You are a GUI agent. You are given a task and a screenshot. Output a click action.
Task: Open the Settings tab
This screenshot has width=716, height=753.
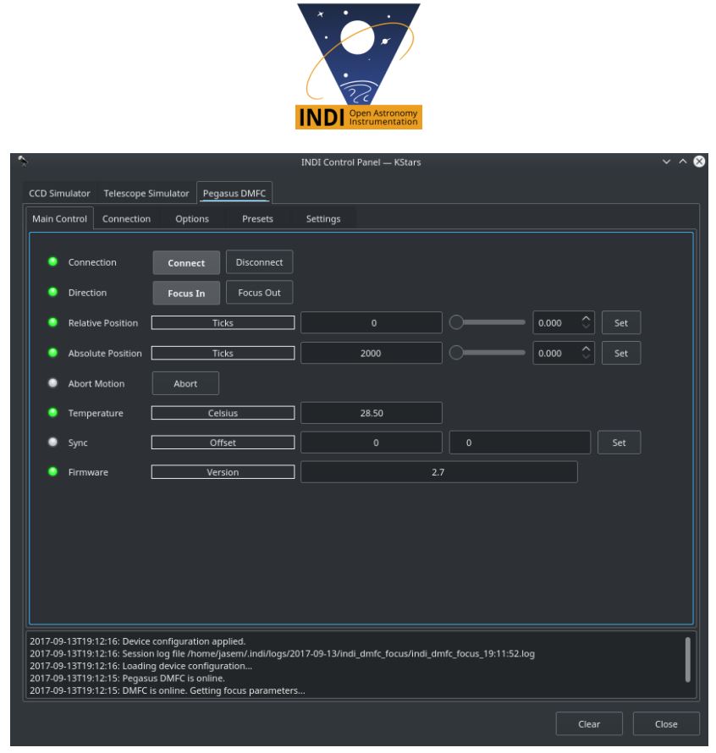coord(323,219)
